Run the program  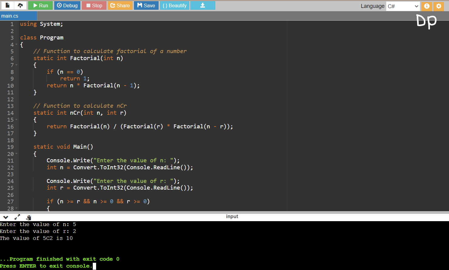point(41,5)
